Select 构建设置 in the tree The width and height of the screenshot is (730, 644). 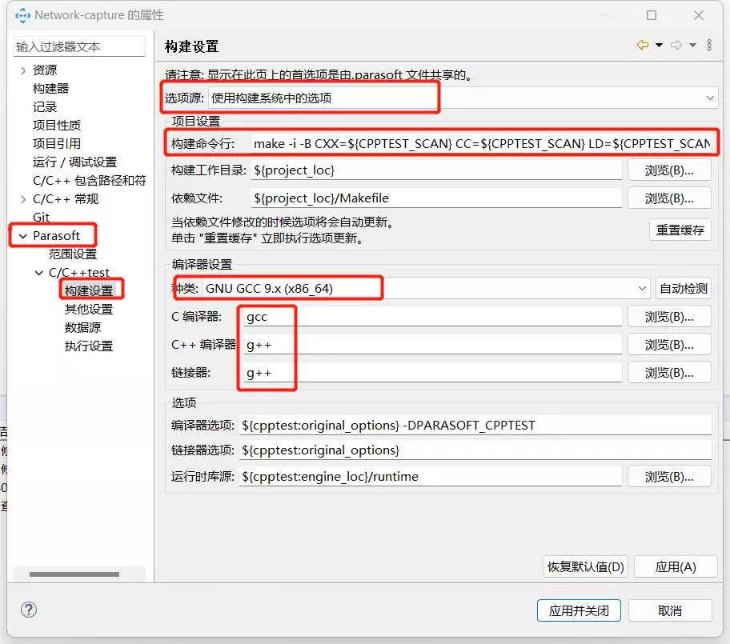click(x=89, y=291)
